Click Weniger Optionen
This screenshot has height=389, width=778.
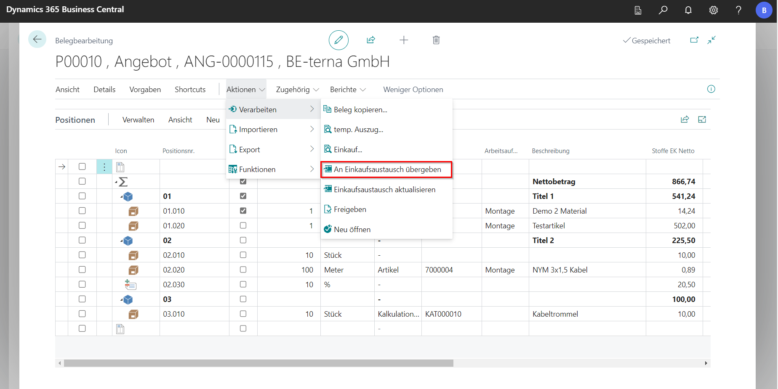413,90
